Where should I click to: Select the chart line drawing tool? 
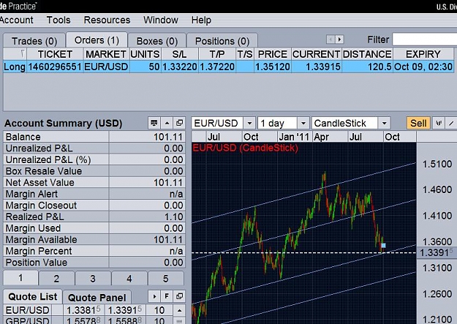[451, 123]
